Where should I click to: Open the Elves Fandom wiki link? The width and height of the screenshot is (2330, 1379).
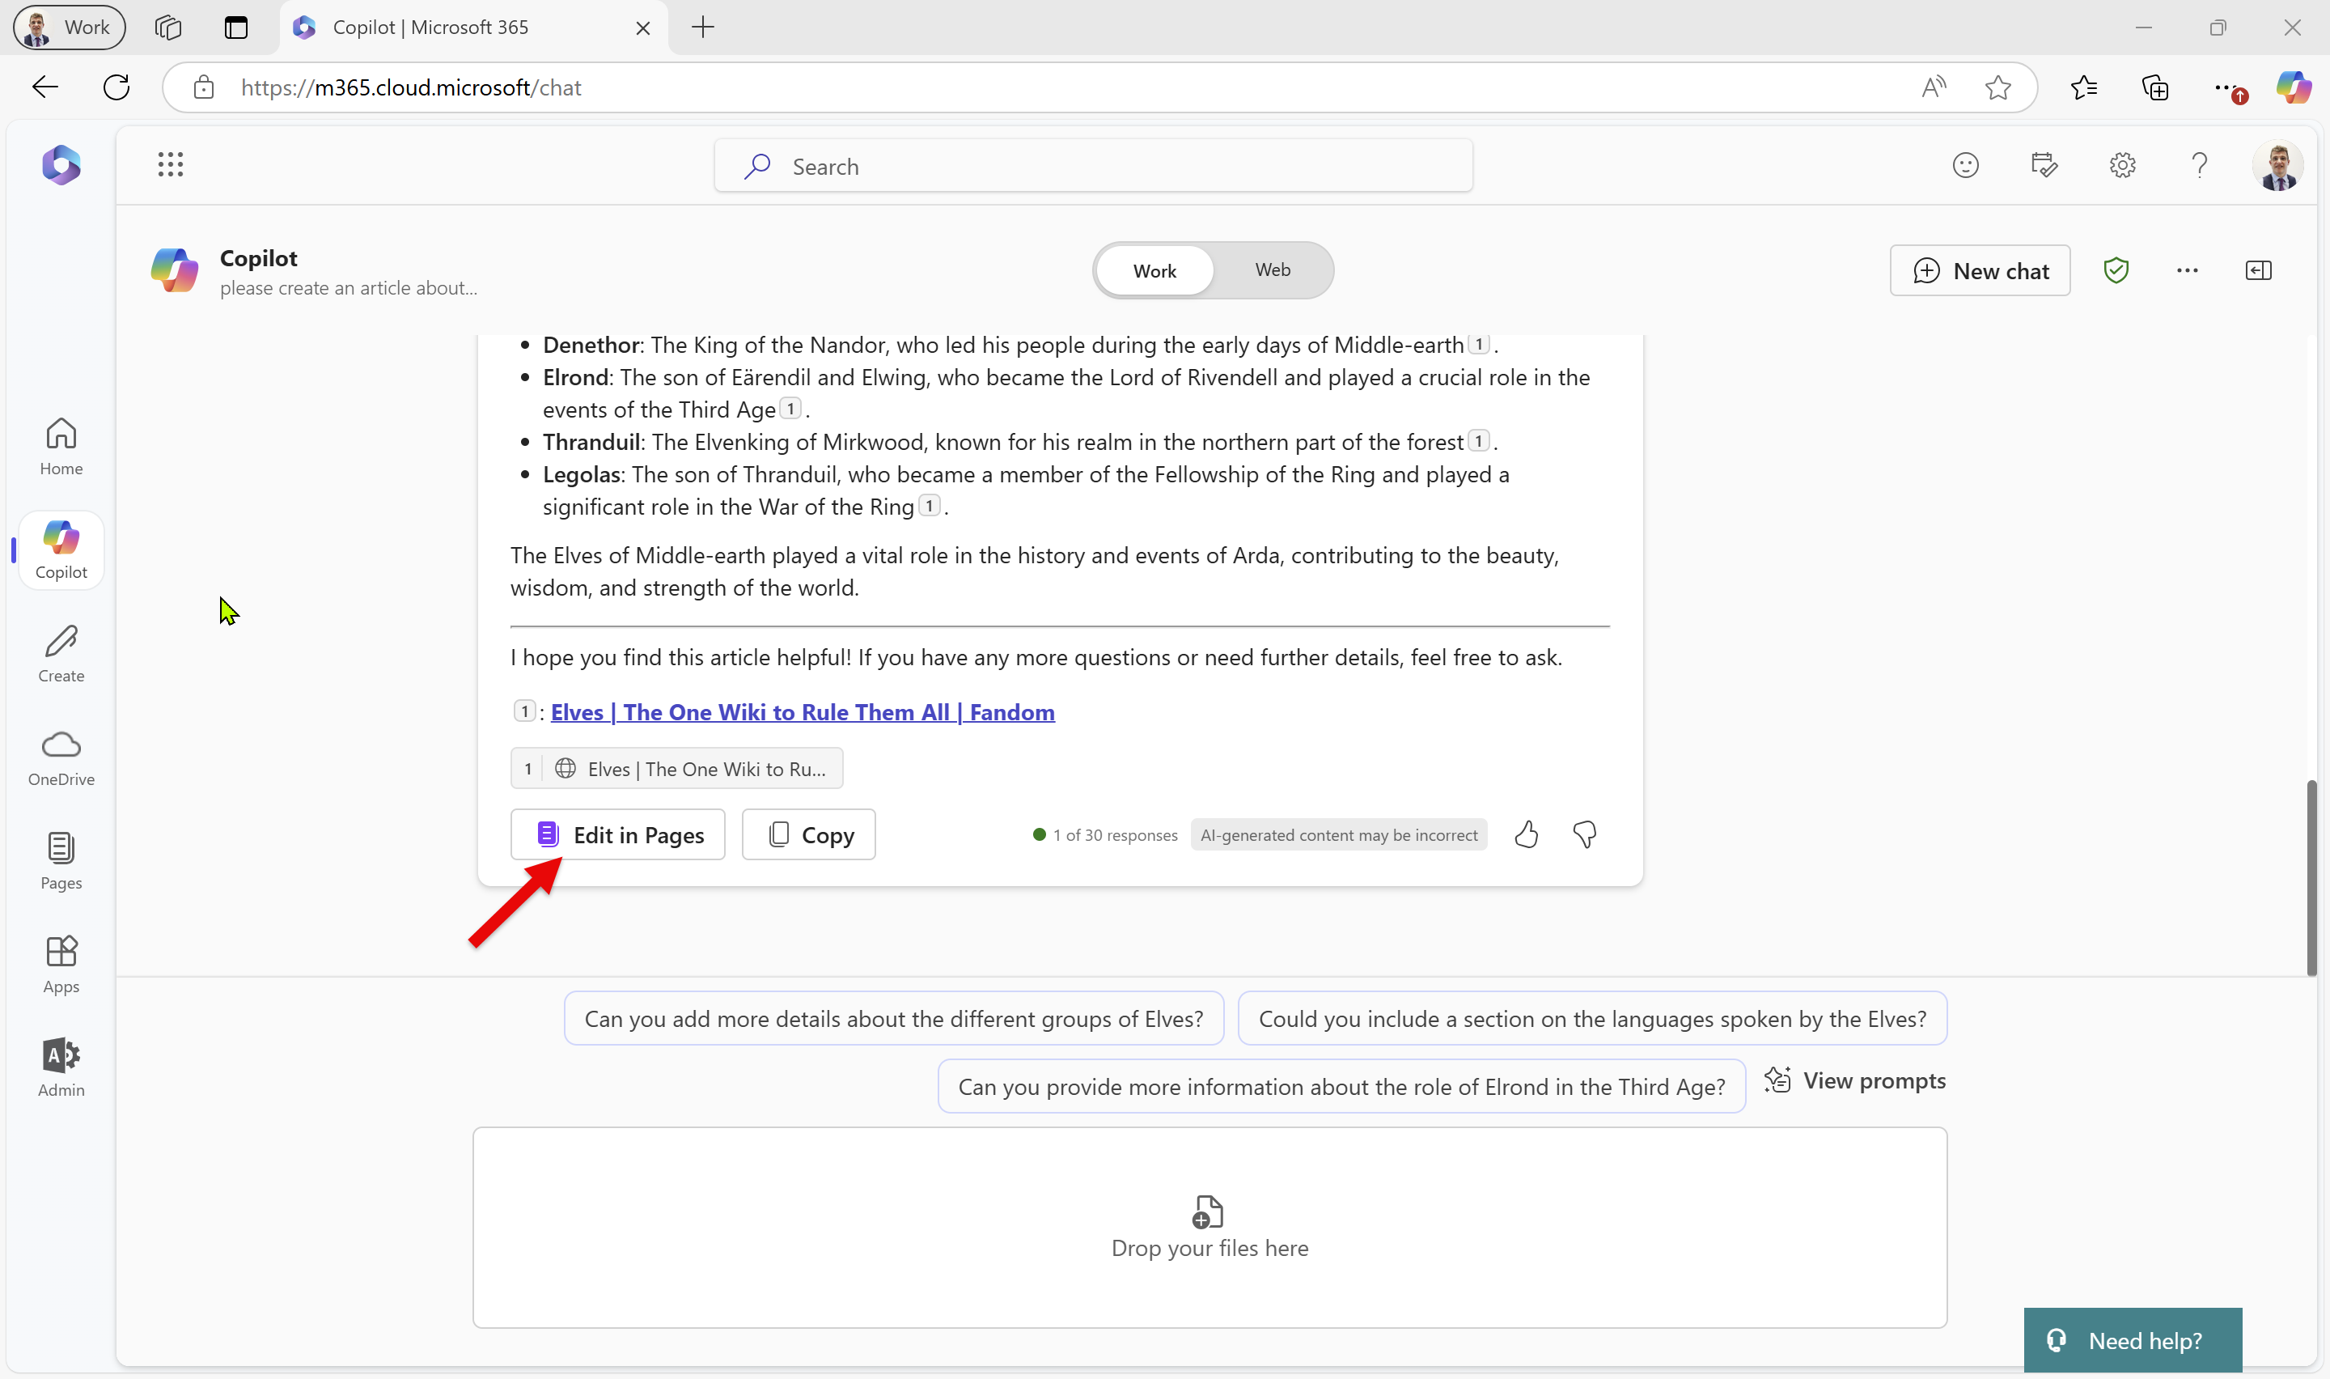[x=803, y=712]
